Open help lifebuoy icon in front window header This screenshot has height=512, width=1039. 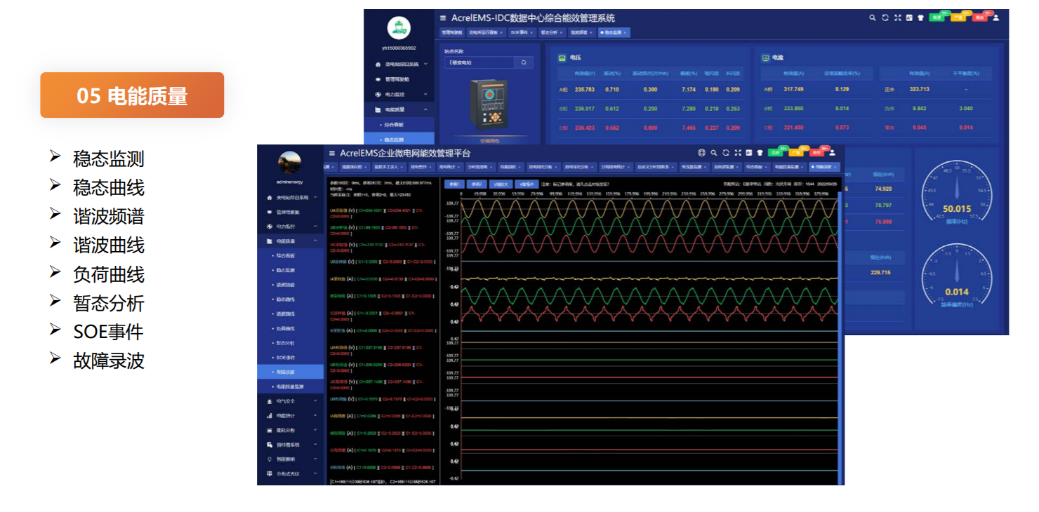pos(701,153)
